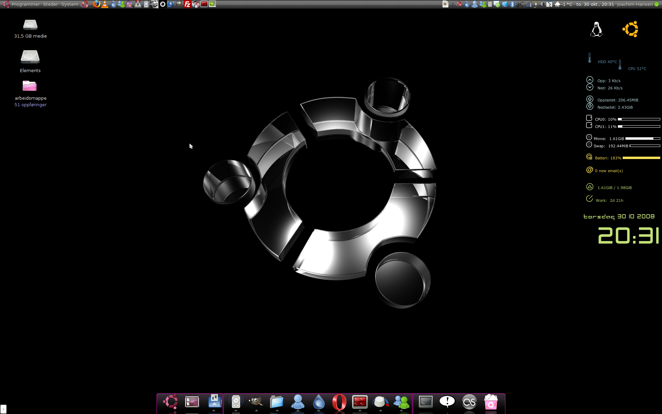Open GIMP launcher in the top panel

[x=179, y=4]
